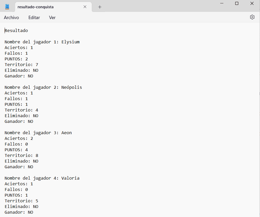Click 'PUNTOS: 2' line

pos(16,59)
